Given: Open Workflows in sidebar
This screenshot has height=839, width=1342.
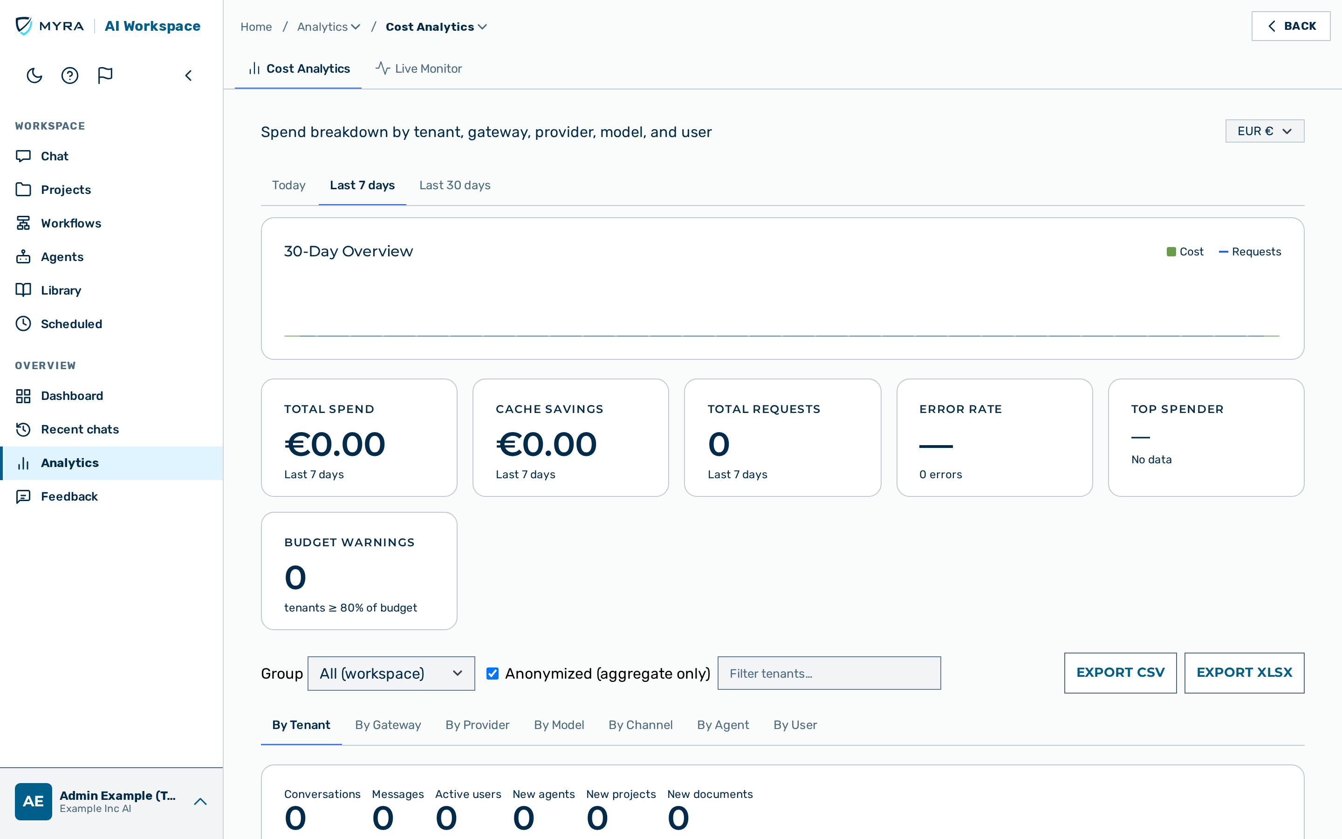Looking at the screenshot, I should click(x=111, y=223).
